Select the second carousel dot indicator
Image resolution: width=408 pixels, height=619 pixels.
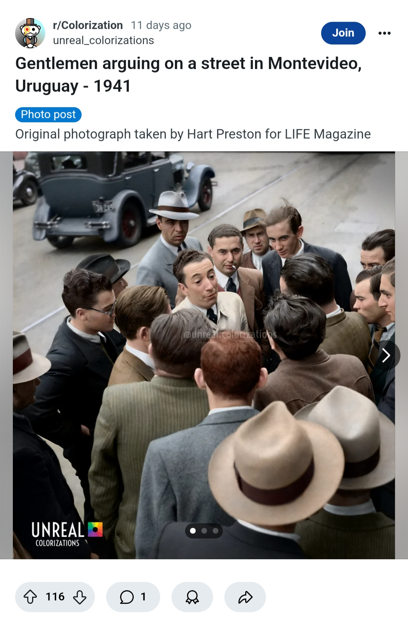[204, 531]
